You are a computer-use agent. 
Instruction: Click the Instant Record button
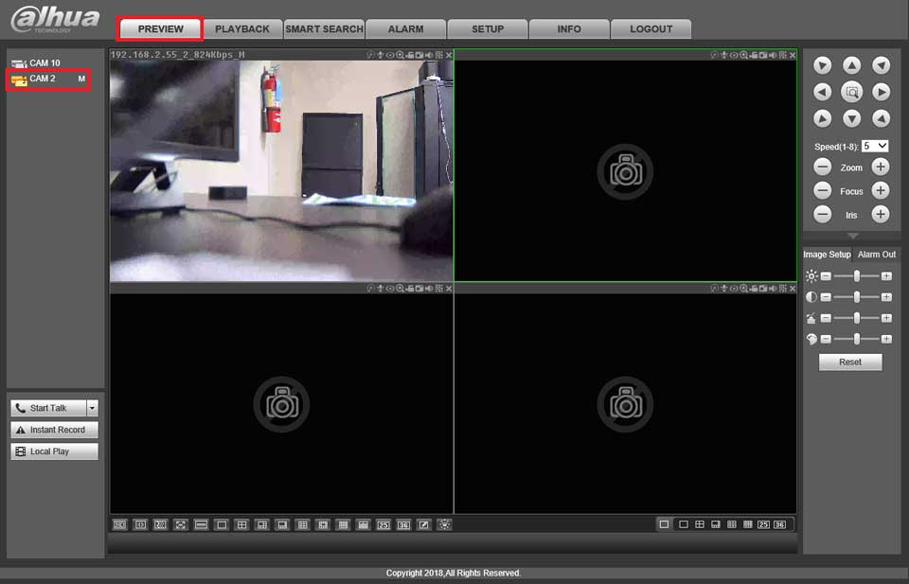[55, 430]
